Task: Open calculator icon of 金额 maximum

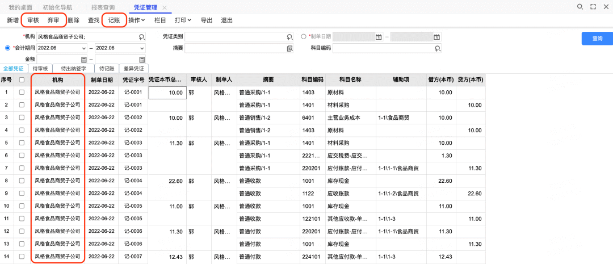Action: [x=142, y=60]
